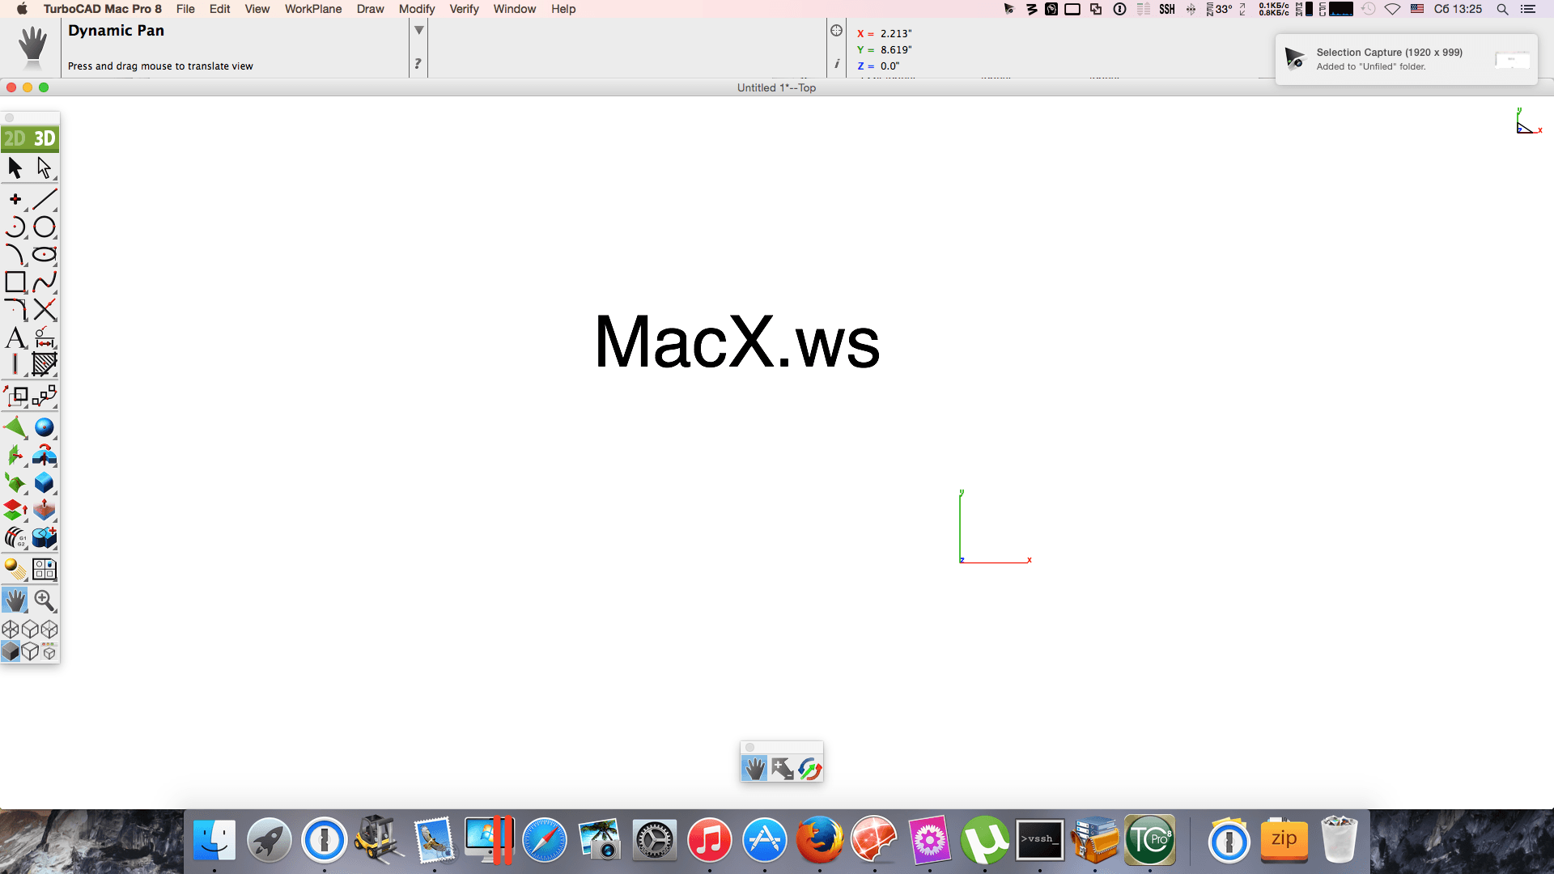
Task: Choose the green Surface tool
Action: tap(15, 427)
